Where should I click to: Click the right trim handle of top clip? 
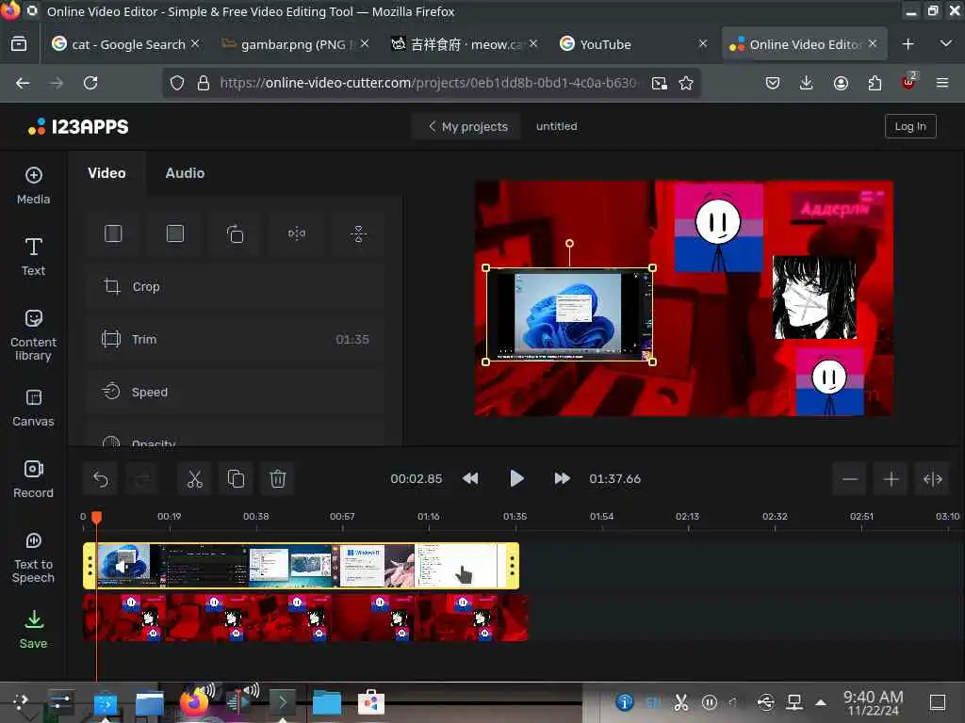click(512, 566)
